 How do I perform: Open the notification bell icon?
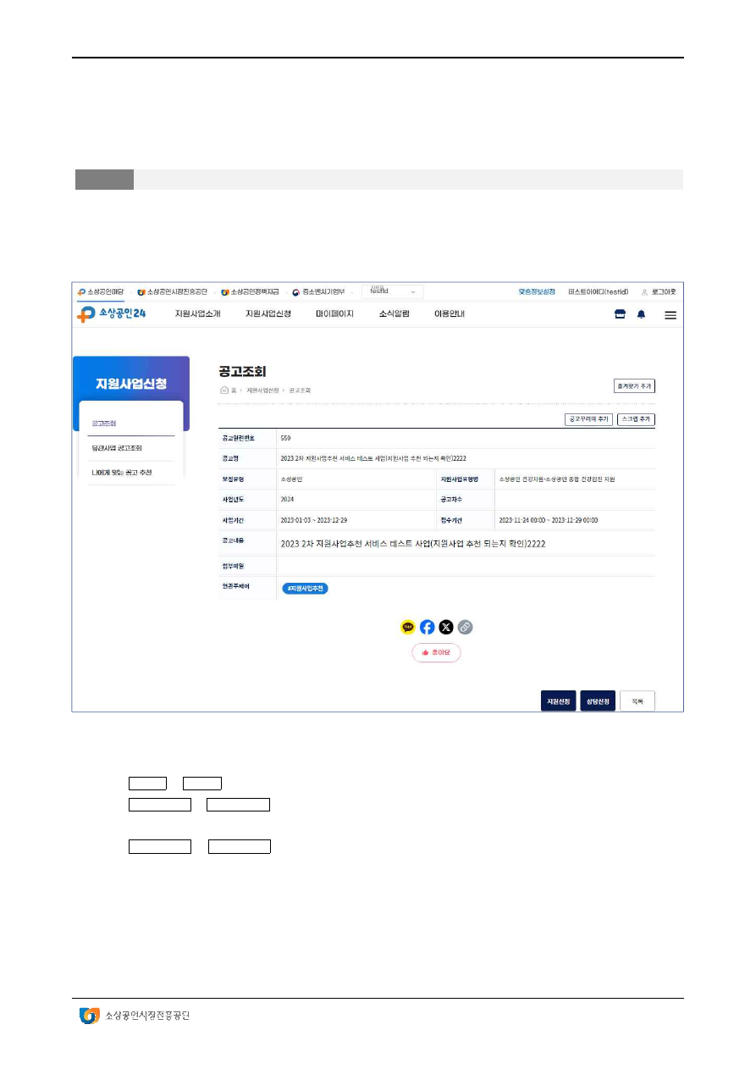click(x=641, y=314)
